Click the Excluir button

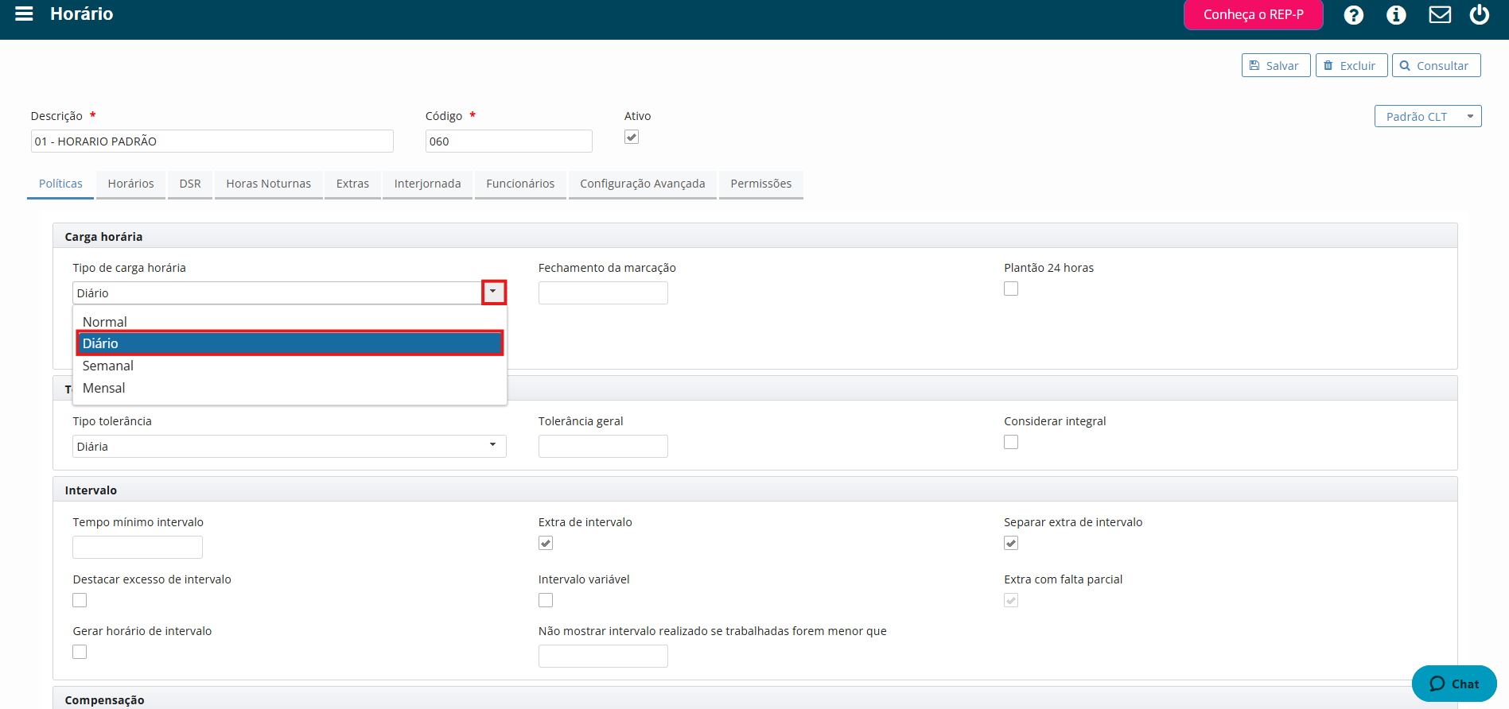pos(1351,65)
